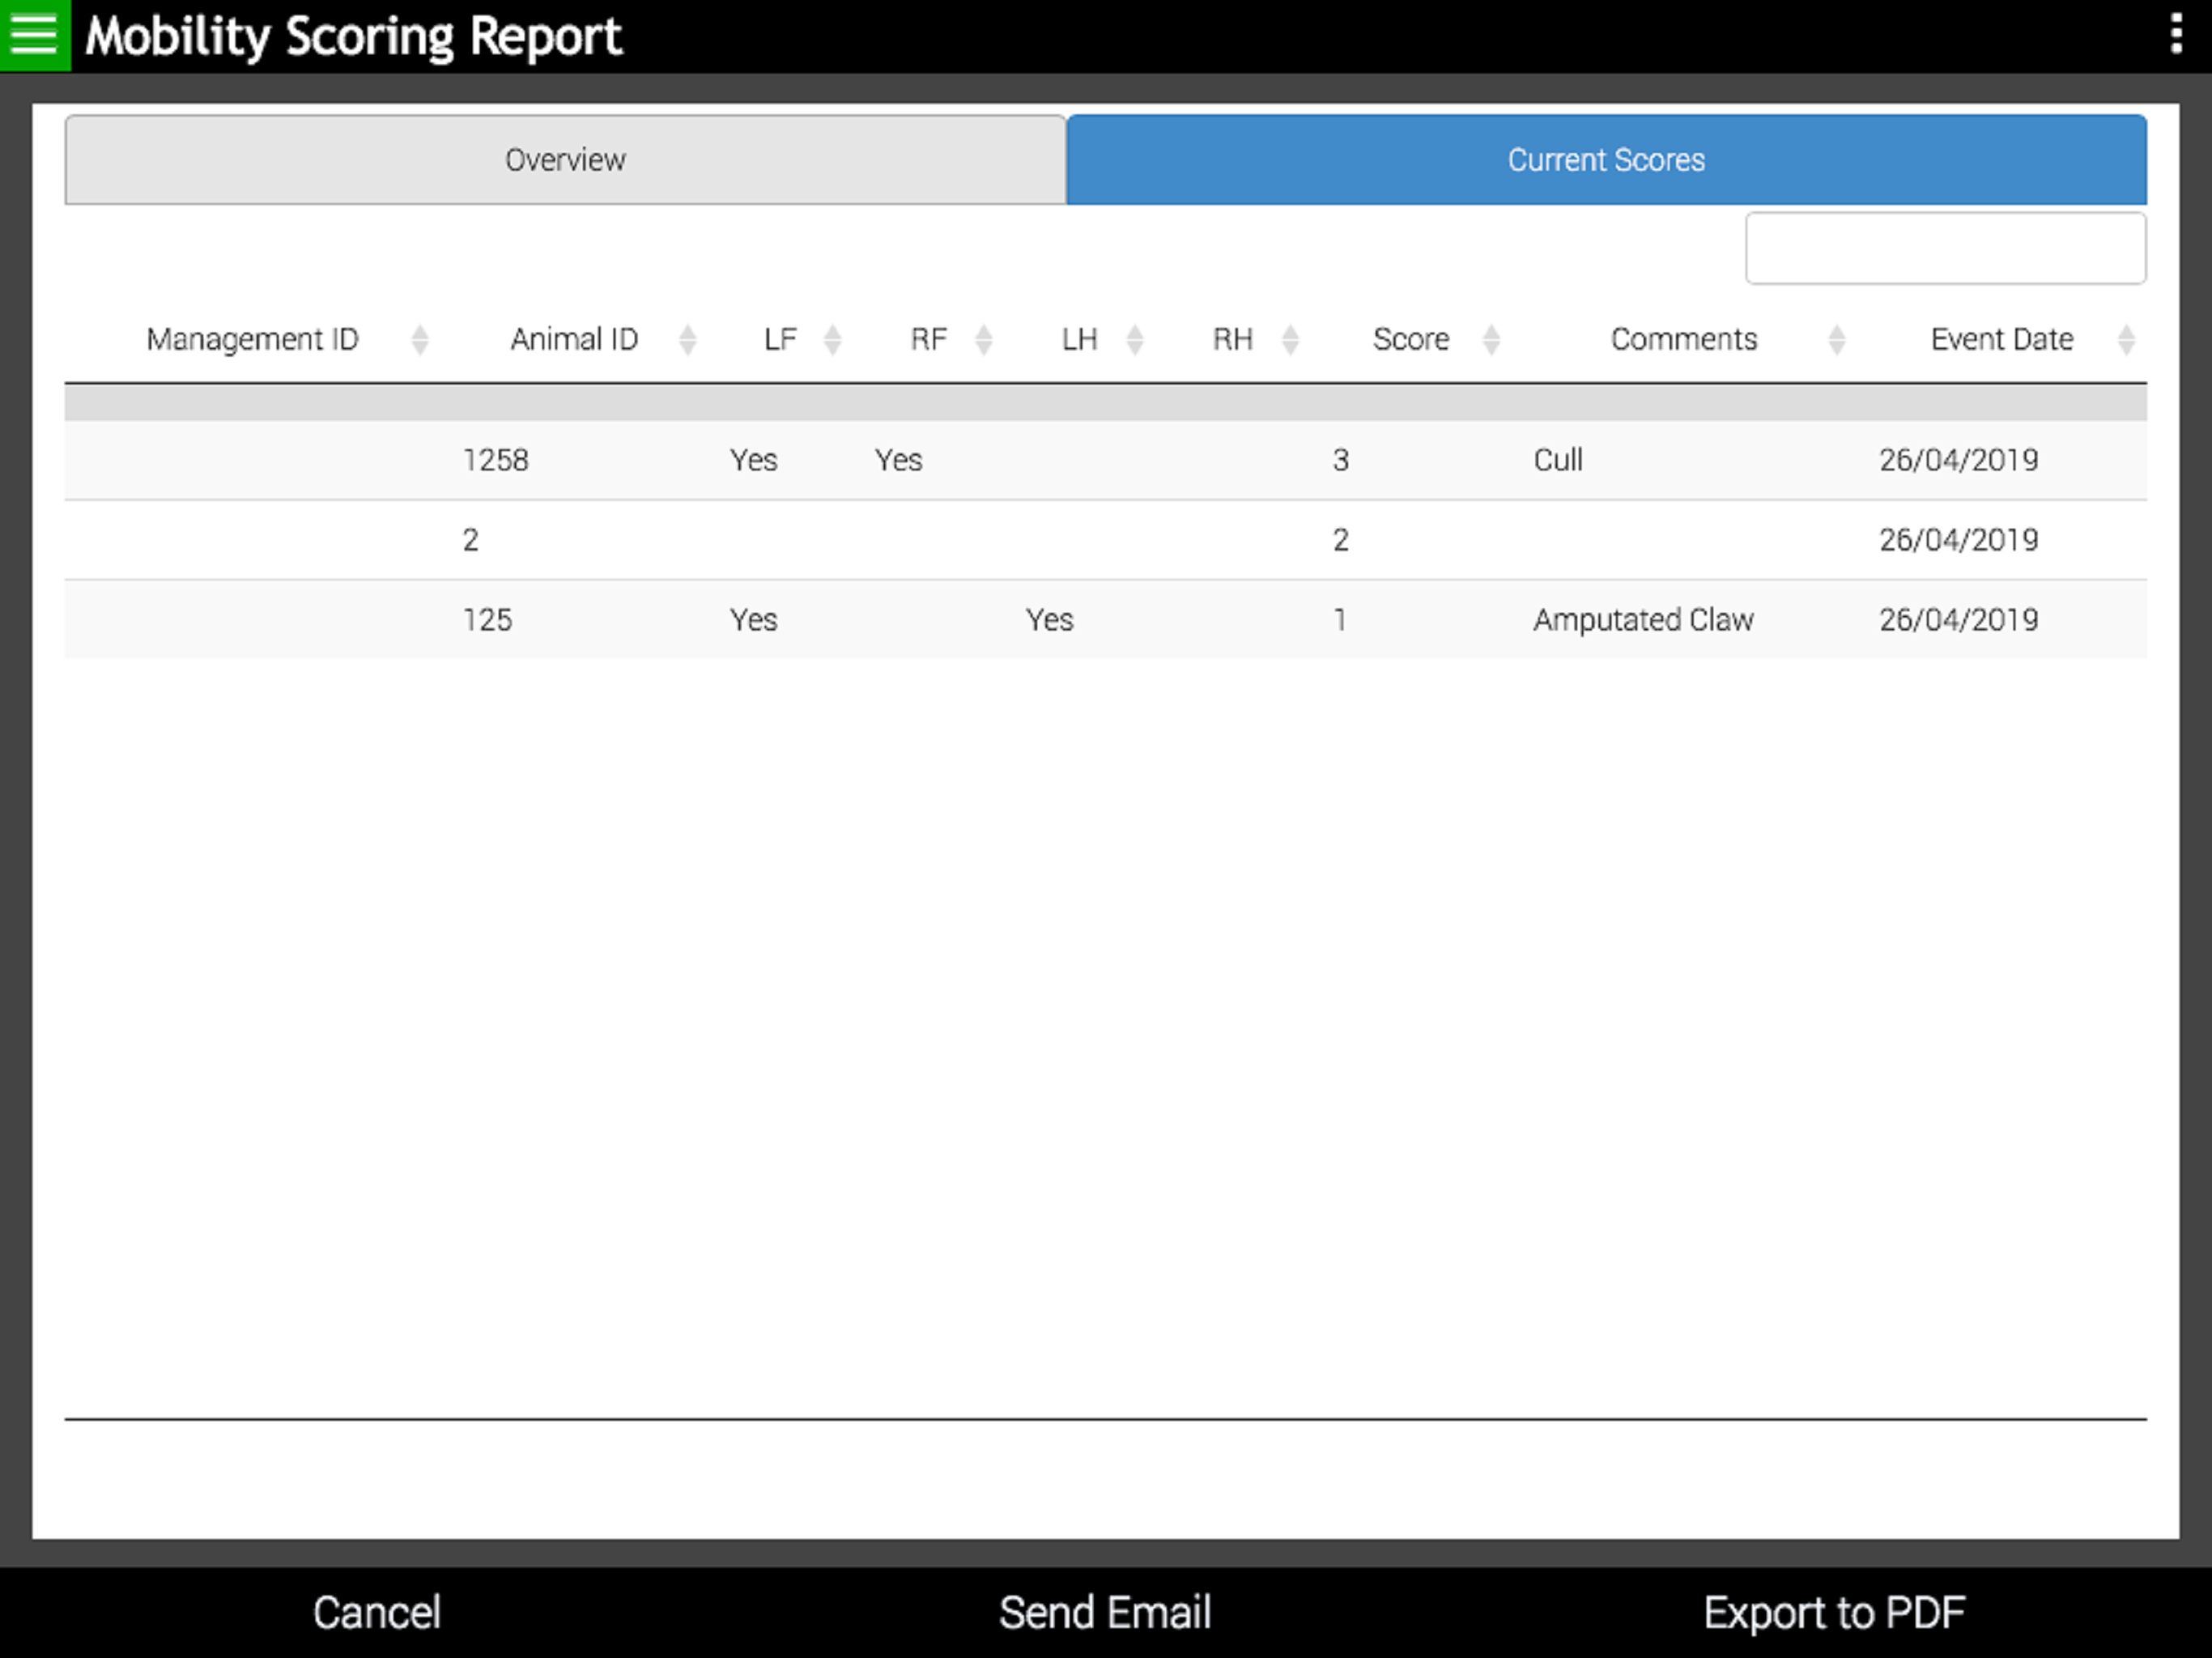The image size is (2212, 1658).
Task: Select animal ID 1258 cell
Action: tap(495, 460)
